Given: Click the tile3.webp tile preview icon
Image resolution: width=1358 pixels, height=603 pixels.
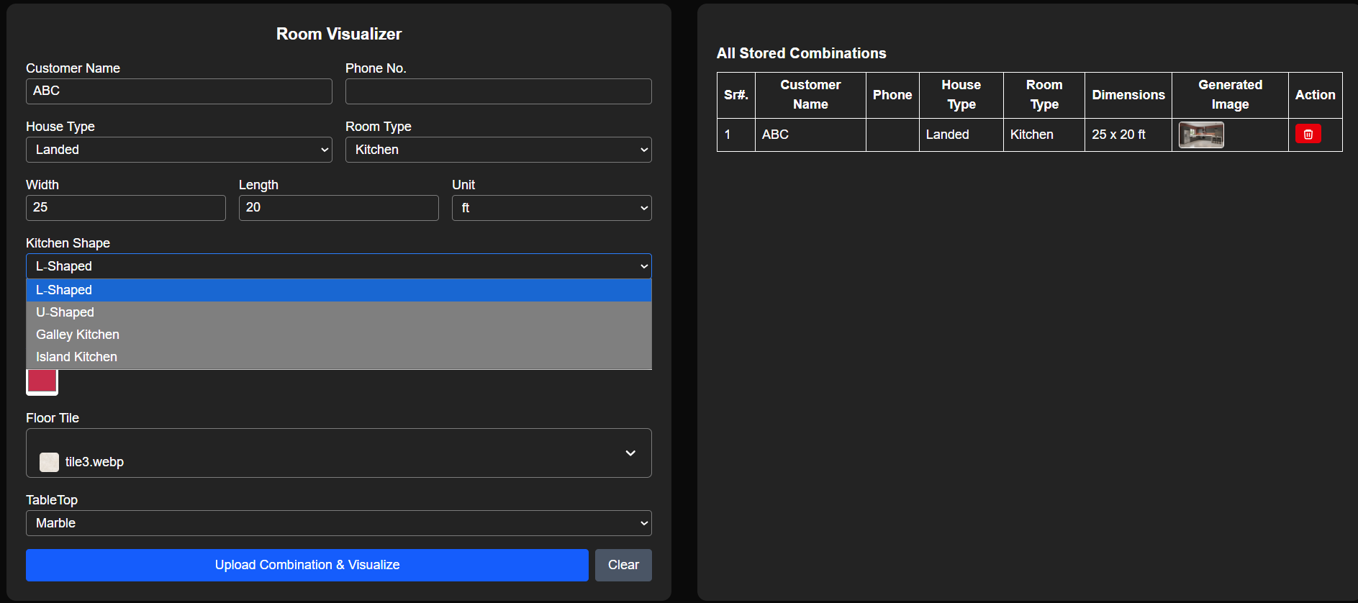Looking at the screenshot, I should click(x=49, y=462).
